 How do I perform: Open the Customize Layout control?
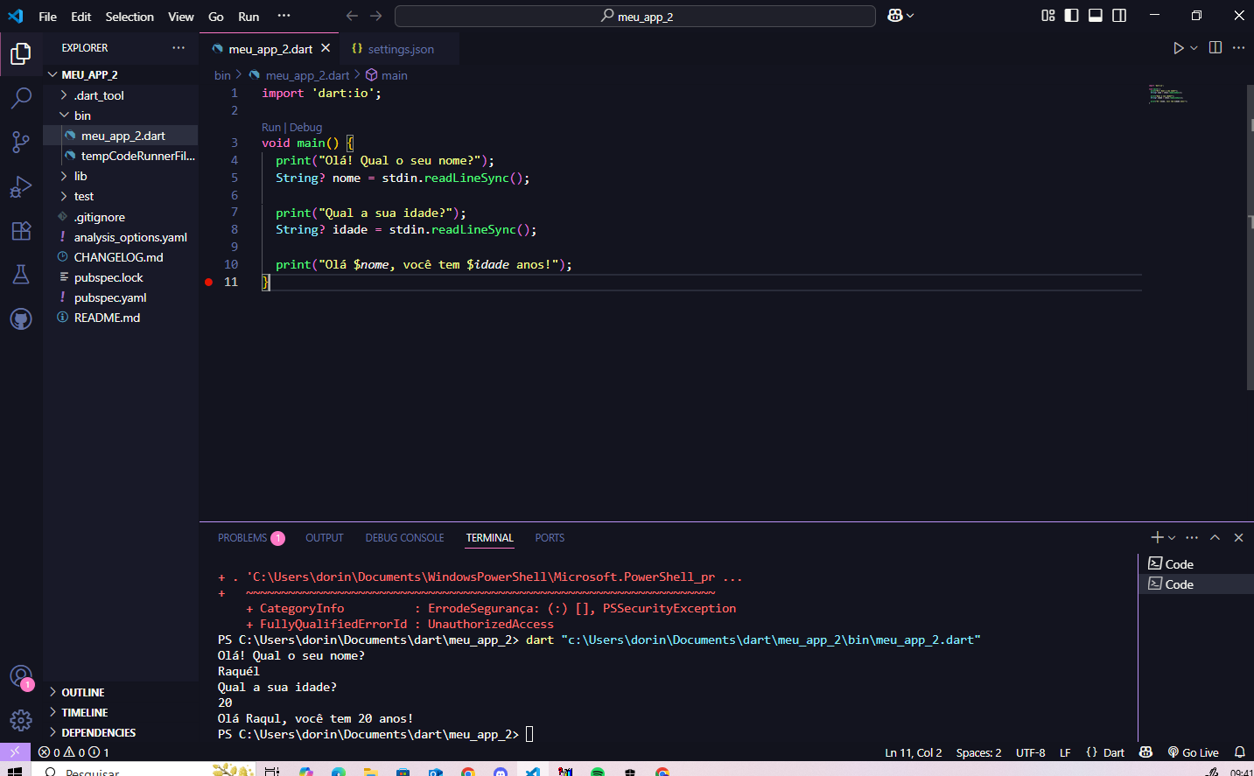[x=1048, y=16]
